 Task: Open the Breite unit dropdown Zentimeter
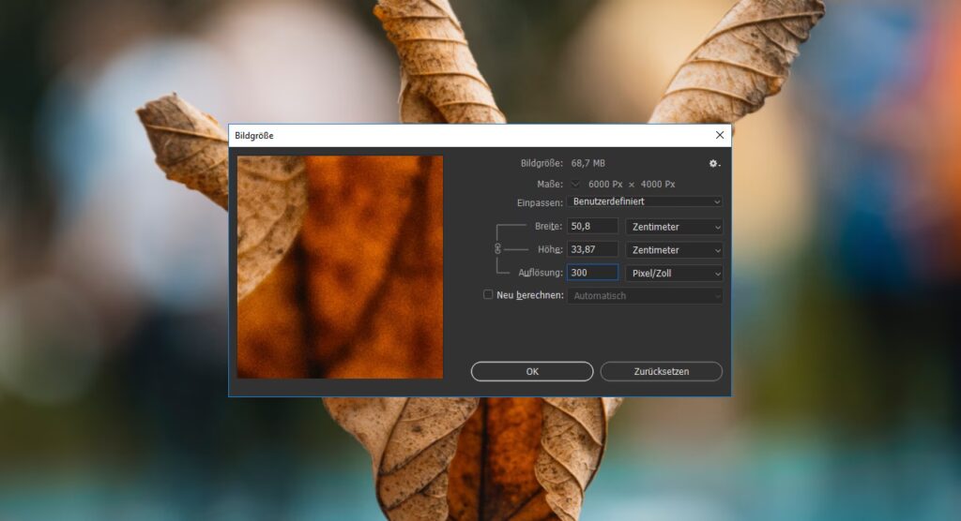(x=674, y=226)
